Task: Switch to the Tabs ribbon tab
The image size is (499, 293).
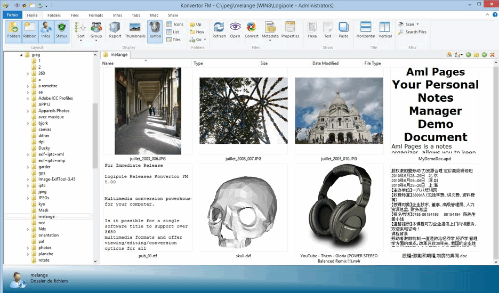Action: 136,15
